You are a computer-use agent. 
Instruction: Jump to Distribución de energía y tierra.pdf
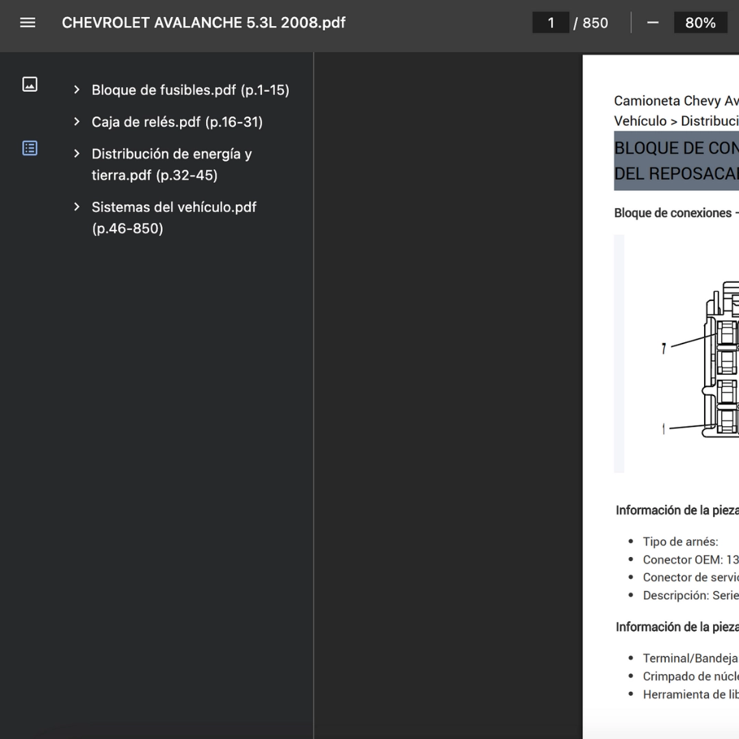[x=171, y=164]
